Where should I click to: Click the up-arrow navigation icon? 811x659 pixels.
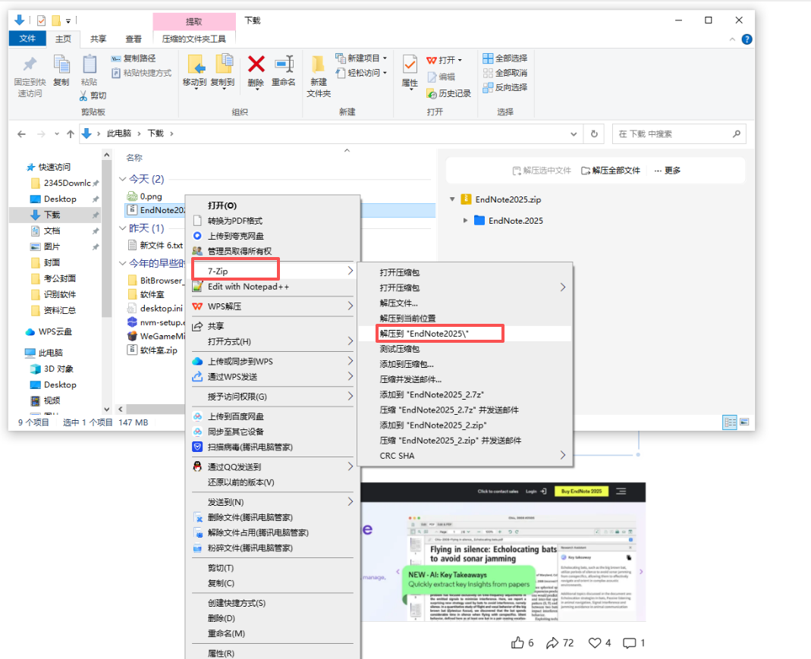pos(71,133)
